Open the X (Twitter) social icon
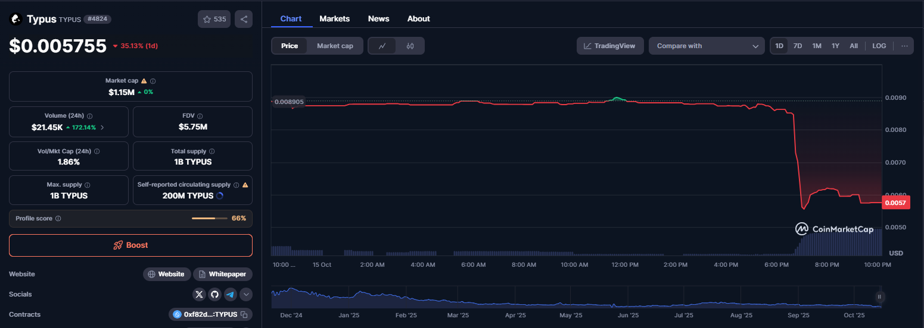This screenshot has height=328, width=924. [200, 294]
